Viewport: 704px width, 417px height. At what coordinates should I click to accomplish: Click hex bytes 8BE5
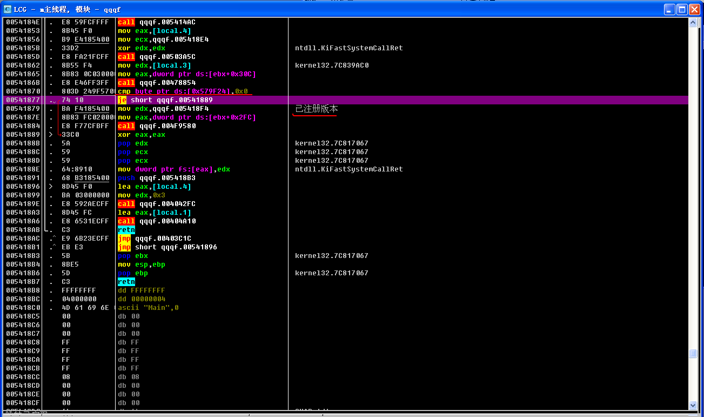(x=70, y=264)
